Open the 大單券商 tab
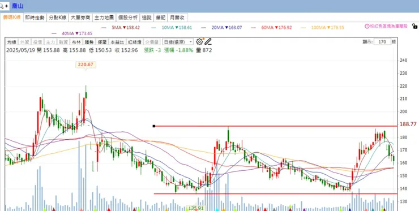Viewport: 419px width, 211px height. tap(80, 18)
